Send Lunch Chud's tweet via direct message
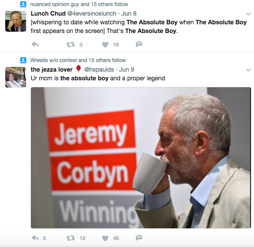The image size is (254, 247). (139, 44)
